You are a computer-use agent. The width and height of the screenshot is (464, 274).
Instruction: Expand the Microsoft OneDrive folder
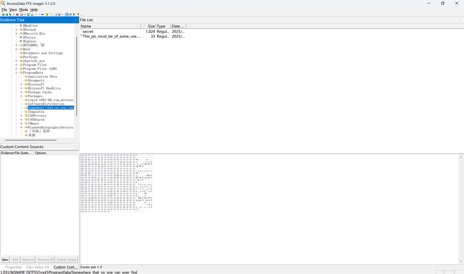coord(21,88)
